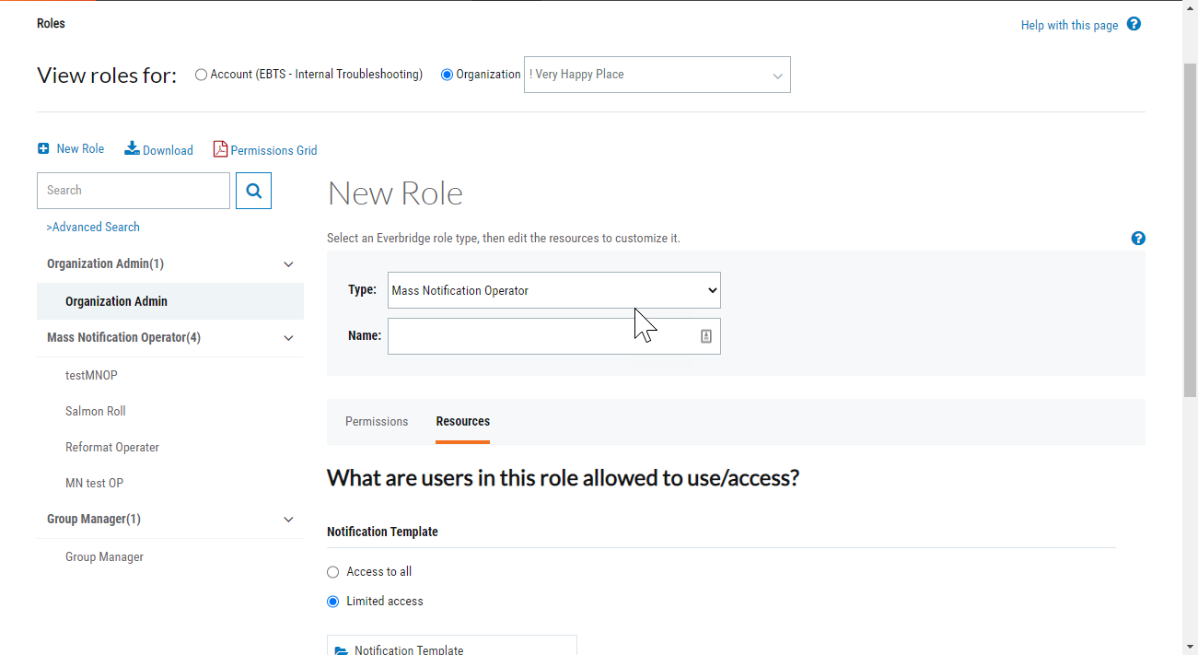Choose Access to all for Notification Template
This screenshot has width=1198, height=655.
click(x=333, y=572)
